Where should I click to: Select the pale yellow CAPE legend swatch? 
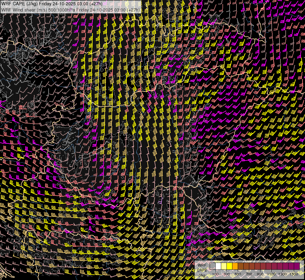click(x=224, y=266)
